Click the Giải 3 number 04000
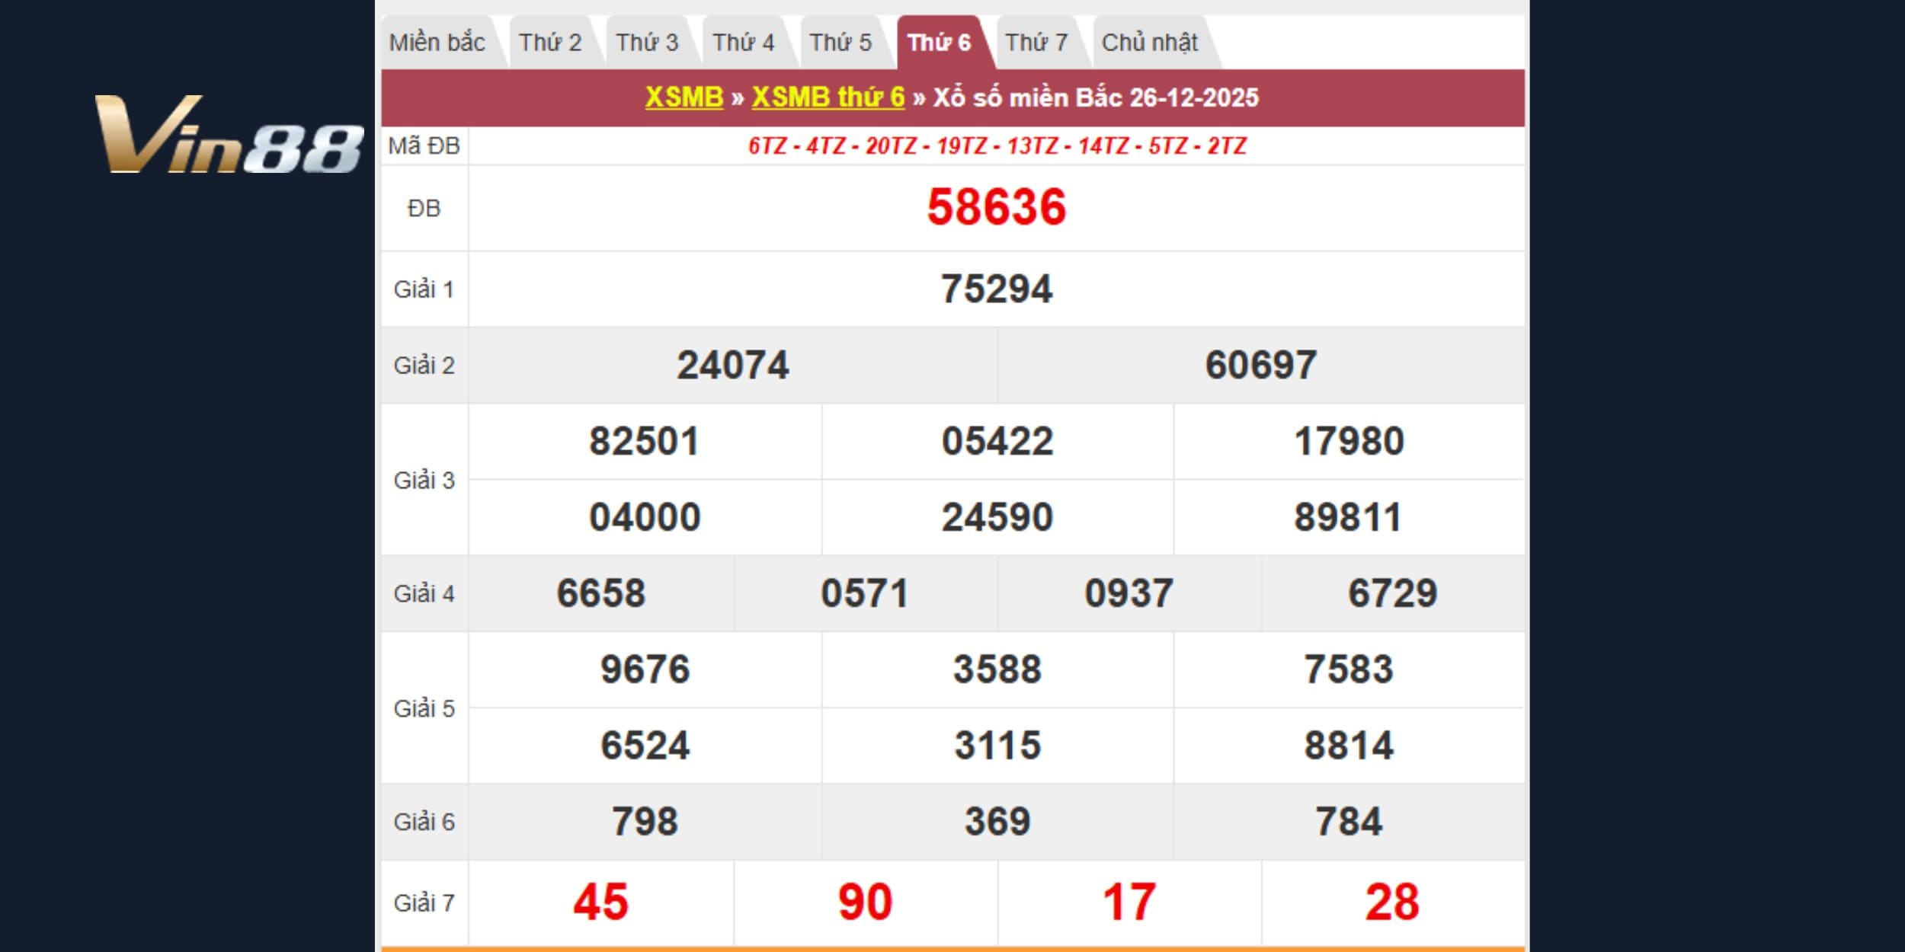 point(645,518)
